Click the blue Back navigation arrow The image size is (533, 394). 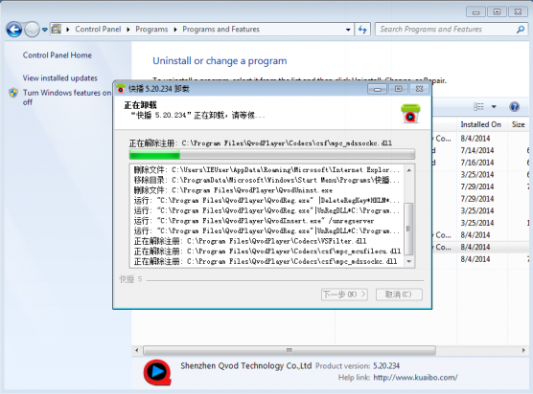[14, 30]
